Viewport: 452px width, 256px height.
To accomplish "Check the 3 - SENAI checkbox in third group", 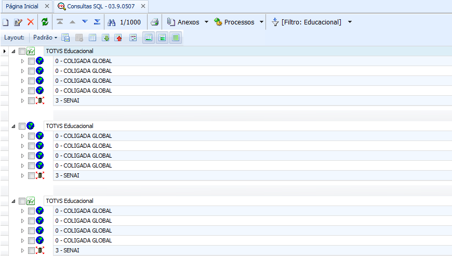I will pos(31,250).
